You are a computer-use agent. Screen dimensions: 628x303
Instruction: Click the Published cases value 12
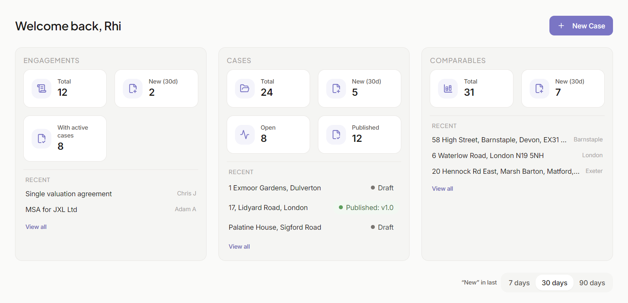(x=357, y=139)
